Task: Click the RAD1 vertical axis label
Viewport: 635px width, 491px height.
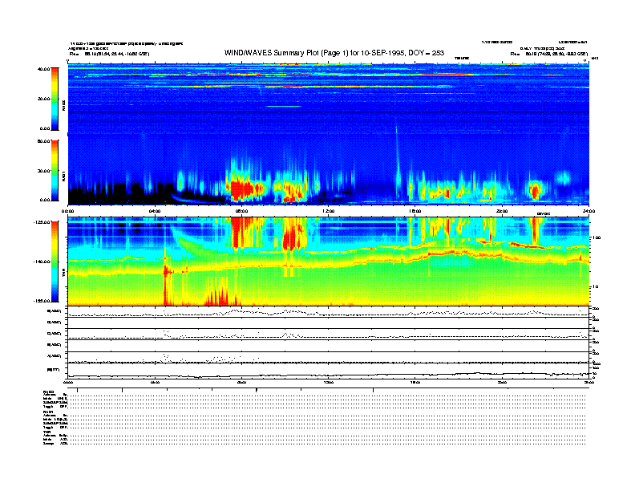Action: 63,176
